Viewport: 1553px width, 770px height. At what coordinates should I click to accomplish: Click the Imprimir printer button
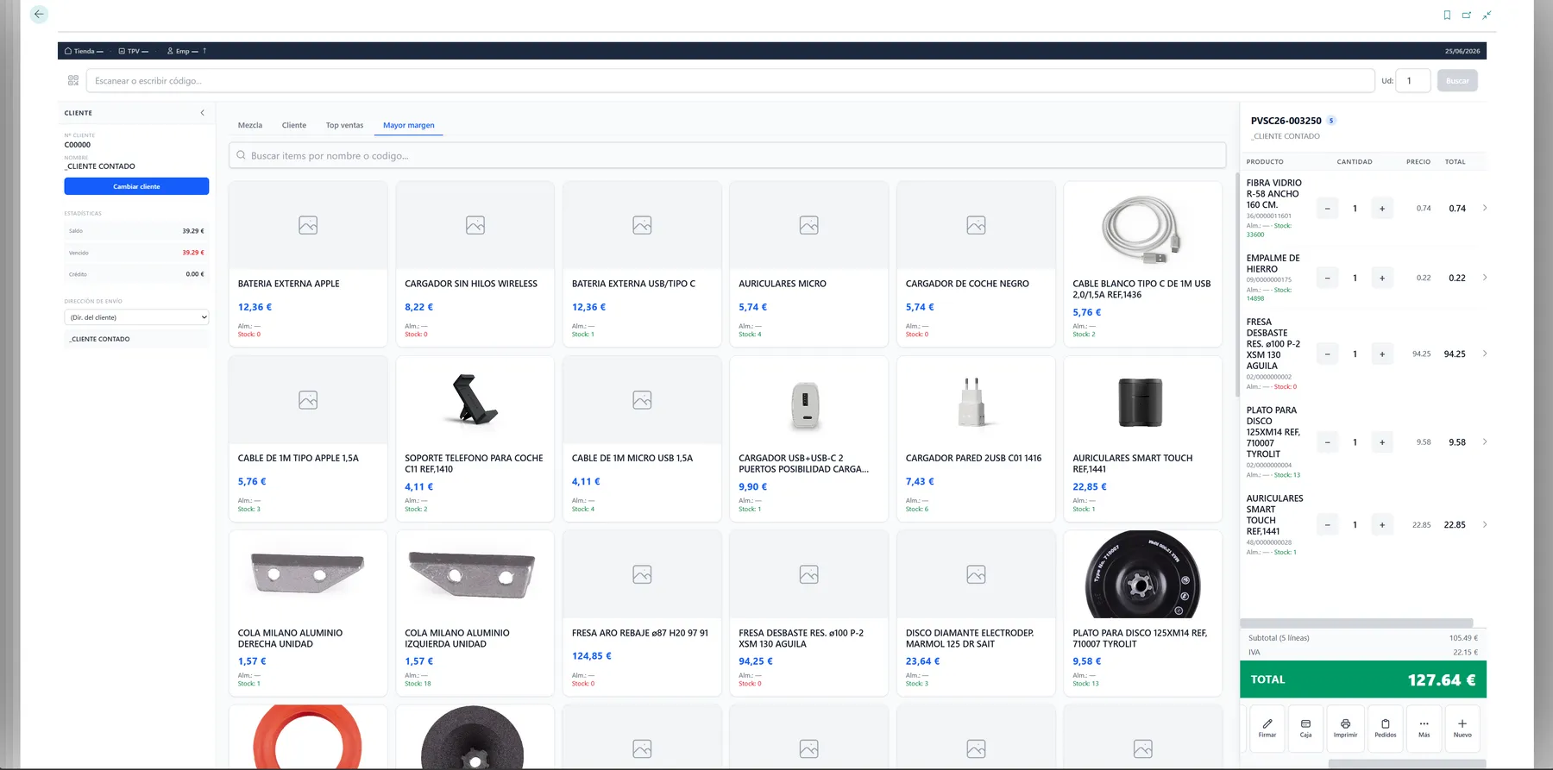1345,728
